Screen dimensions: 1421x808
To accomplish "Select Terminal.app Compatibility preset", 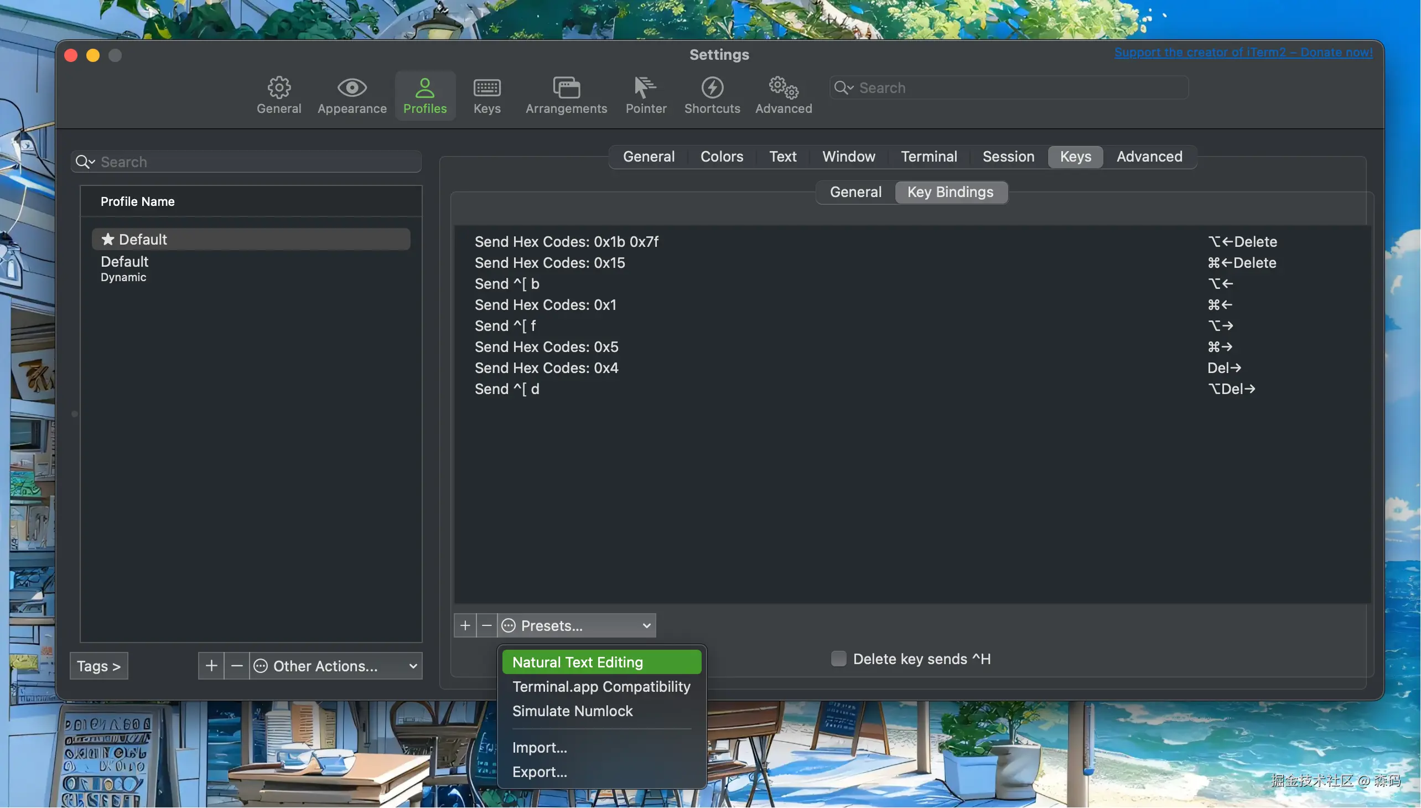I will pos(601,687).
